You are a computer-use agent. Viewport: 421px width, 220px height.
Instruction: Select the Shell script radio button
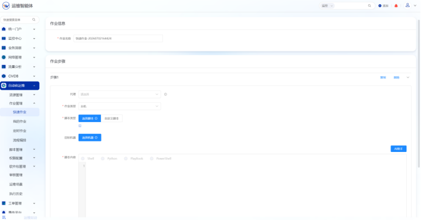[83, 158]
